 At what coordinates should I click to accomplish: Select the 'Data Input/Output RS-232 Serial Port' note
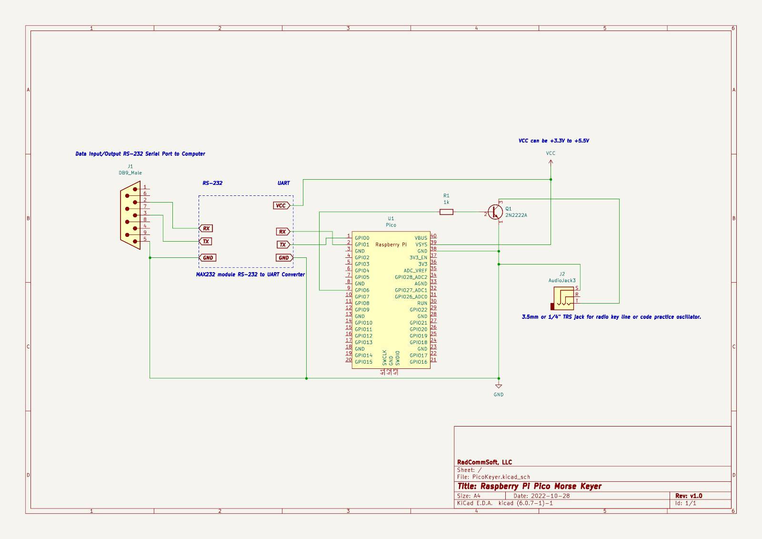pyautogui.click(x=140, y=154)
